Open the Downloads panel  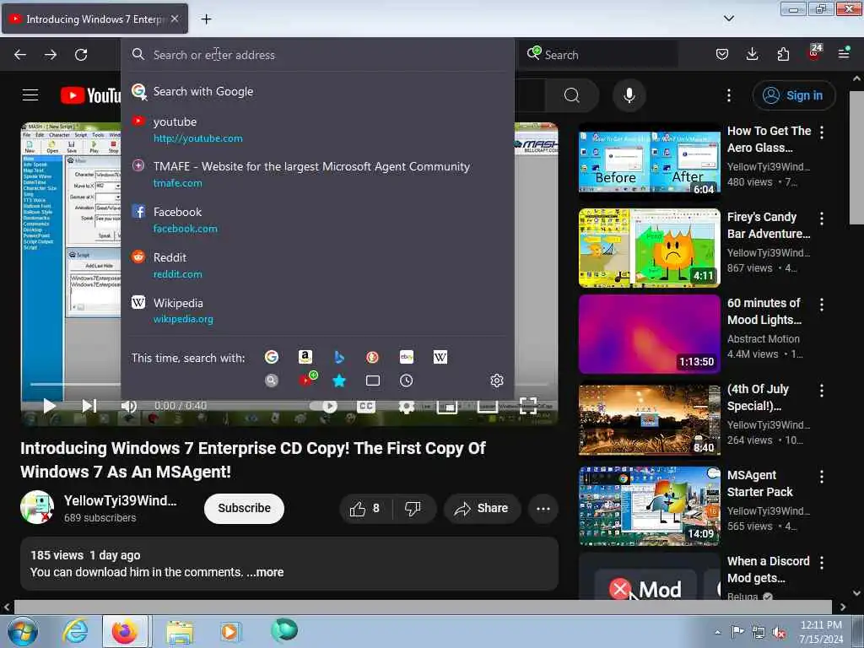coord(752,54)
